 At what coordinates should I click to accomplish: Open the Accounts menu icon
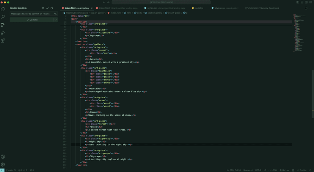(3, 157)
